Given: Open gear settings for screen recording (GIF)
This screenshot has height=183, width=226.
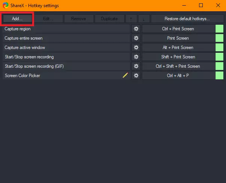Looking at the screenshot, I should pos(136,66).
